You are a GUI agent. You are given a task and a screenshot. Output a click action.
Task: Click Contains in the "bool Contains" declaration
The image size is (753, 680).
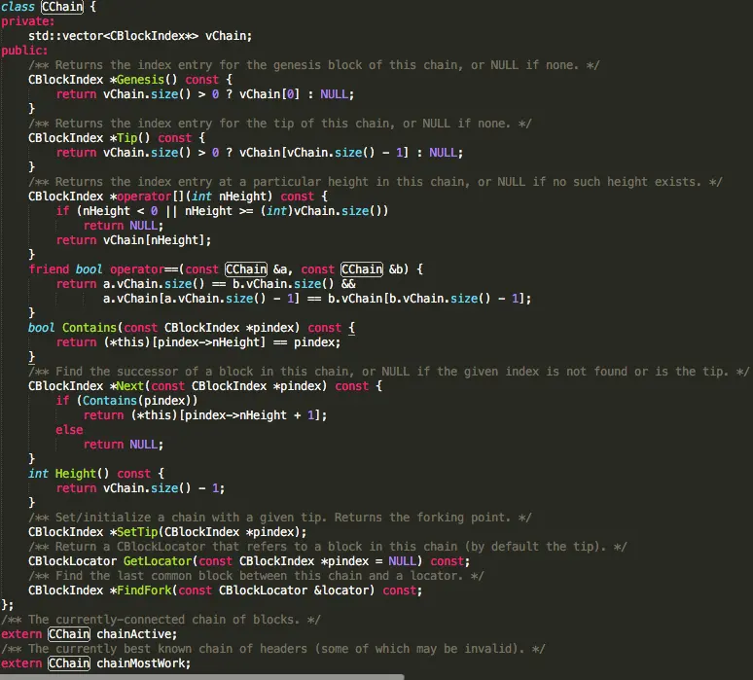coord(90,328)
